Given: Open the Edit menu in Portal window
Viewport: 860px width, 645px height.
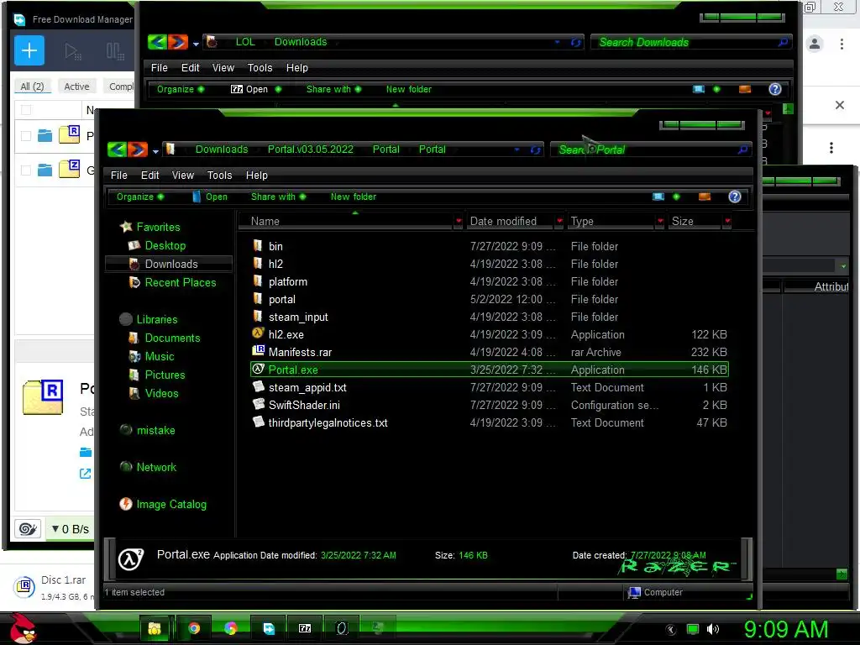Looking at the screenshot, I should [x=149, y=176].
